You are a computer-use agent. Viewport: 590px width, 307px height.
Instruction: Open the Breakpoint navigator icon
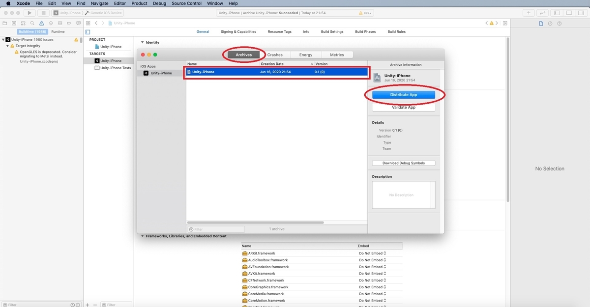coord(68,23)
